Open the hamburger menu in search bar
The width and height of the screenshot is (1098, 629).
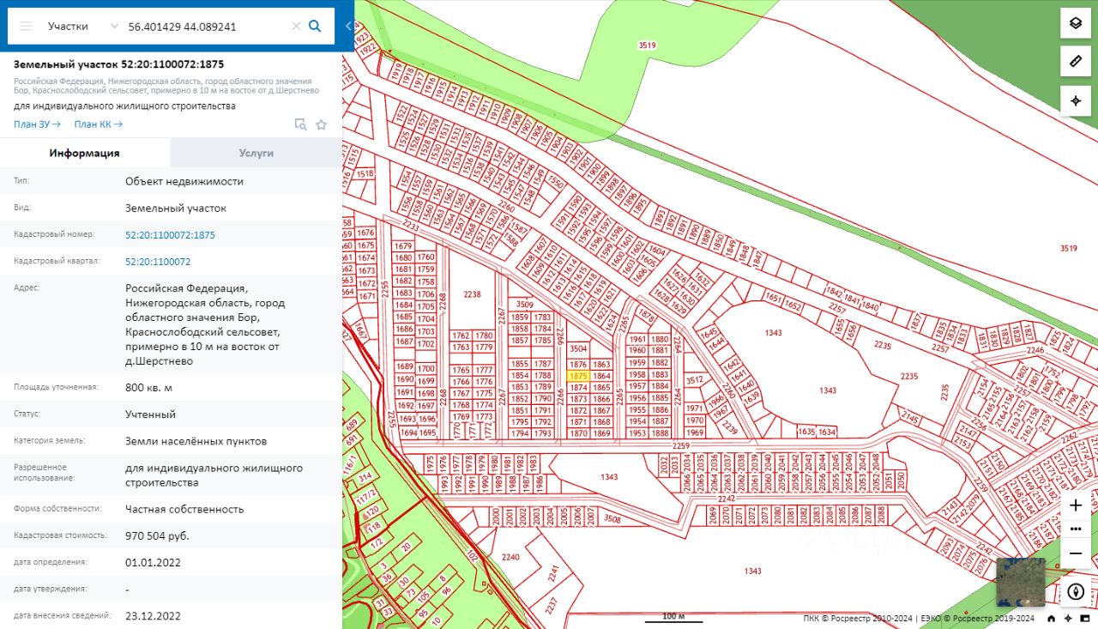point(26,26)
